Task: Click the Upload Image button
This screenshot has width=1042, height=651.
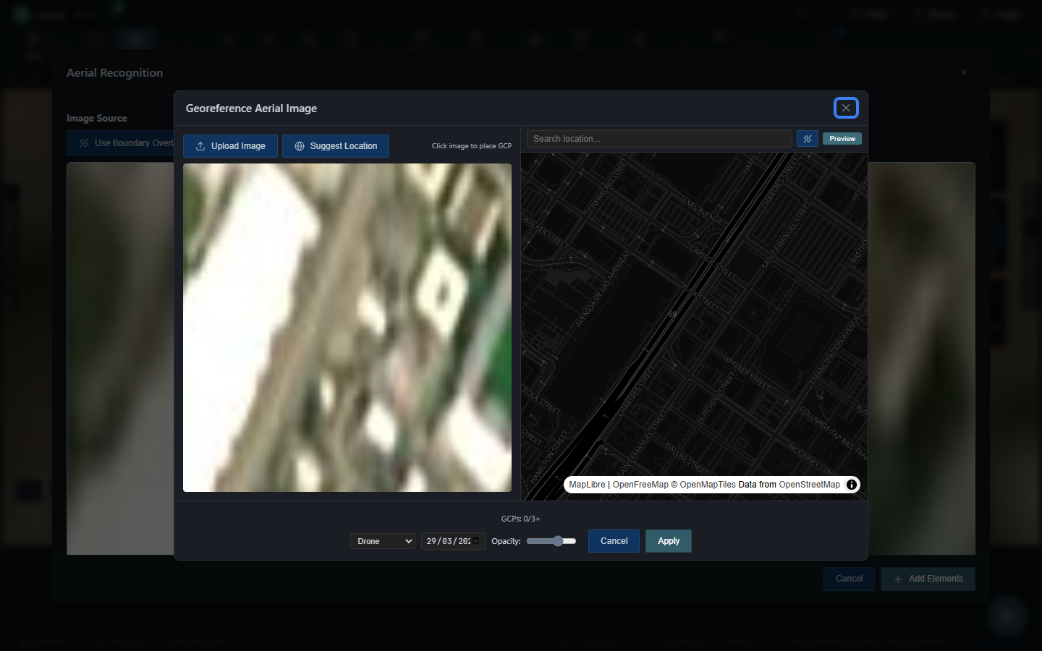Action: coord(230,146)
